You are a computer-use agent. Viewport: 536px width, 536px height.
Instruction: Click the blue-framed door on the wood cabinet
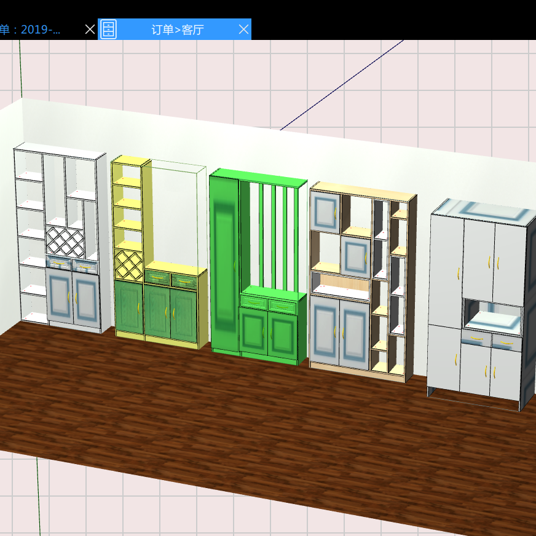pos(325,212)
